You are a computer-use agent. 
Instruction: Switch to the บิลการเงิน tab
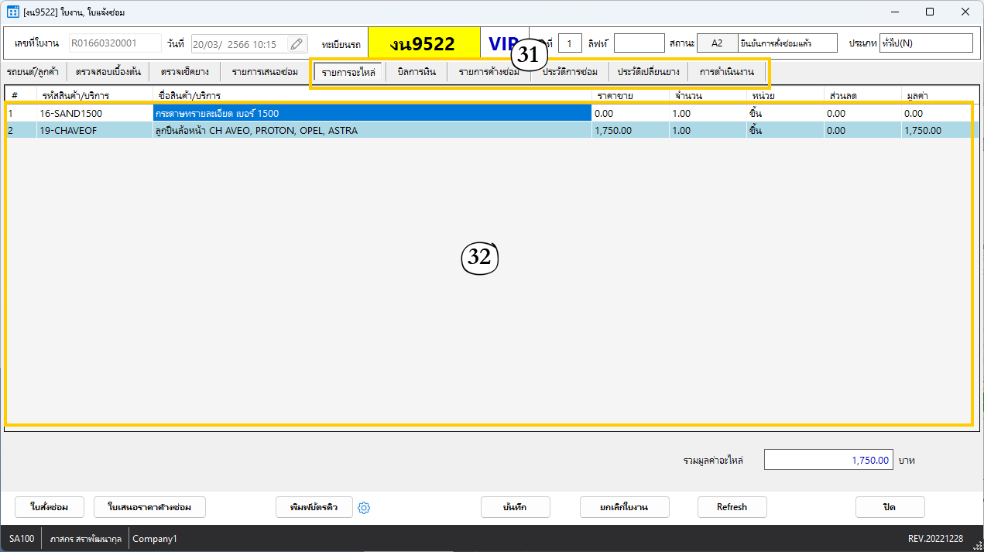(417, 72)
